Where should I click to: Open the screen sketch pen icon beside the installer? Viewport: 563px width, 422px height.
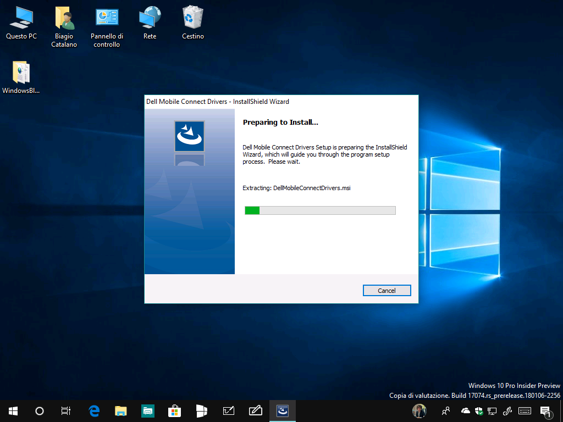pos(256,411)
